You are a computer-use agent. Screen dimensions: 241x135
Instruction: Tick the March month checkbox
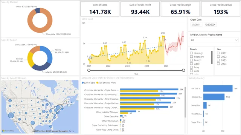point(191,60)
